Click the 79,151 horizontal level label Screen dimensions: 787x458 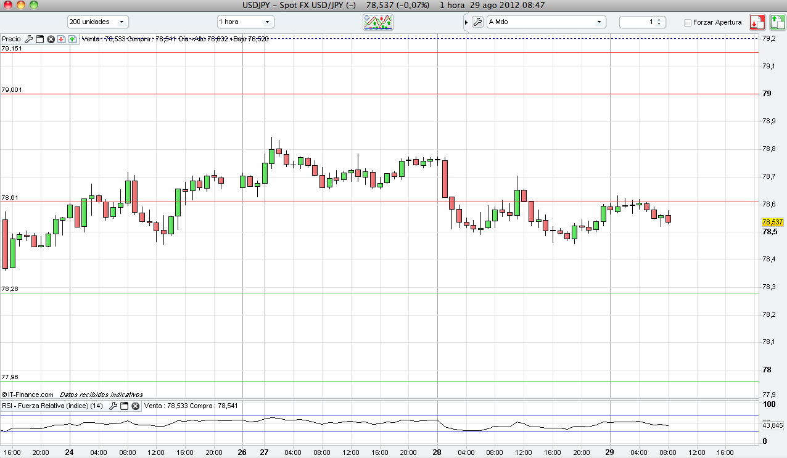[x=12, y=48]
